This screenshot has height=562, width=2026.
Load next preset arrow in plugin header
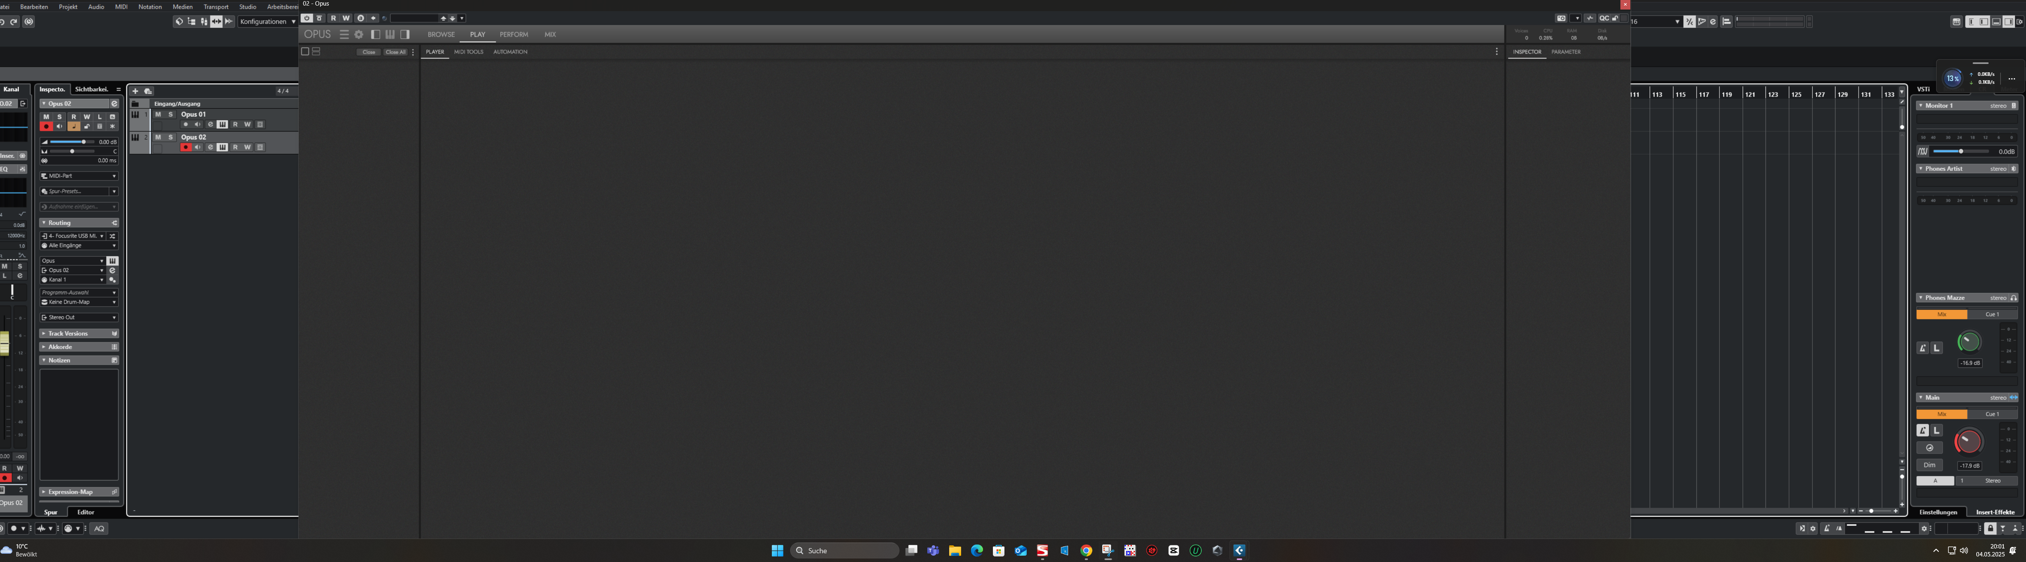pyautogui.click(x=452, y=18)
